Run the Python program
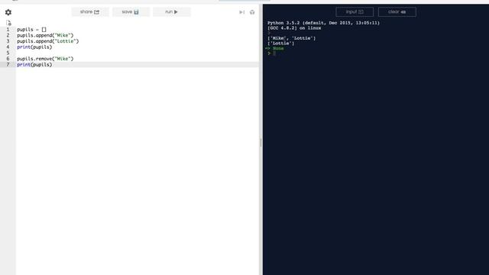 coord(171,12)
